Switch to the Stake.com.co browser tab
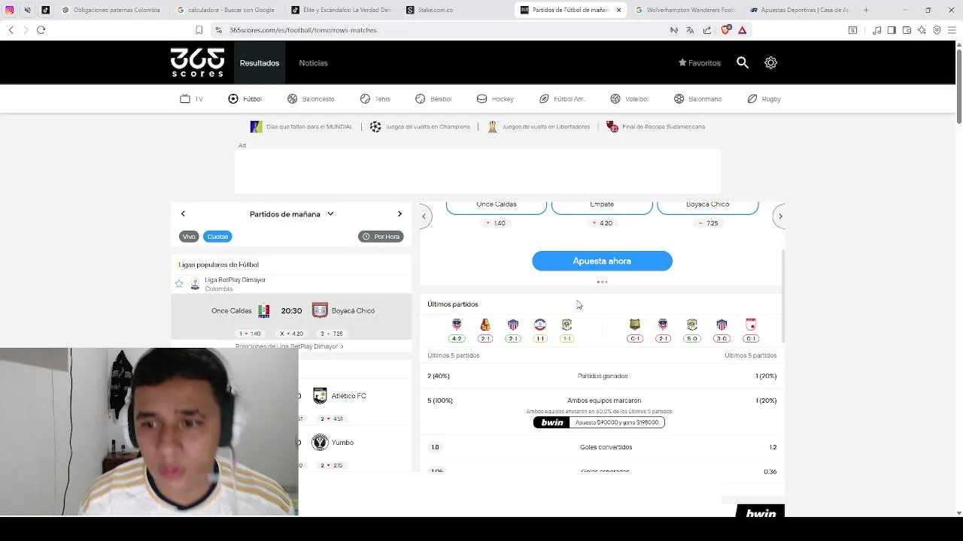 pyautogui.click(x=457, y=10)
